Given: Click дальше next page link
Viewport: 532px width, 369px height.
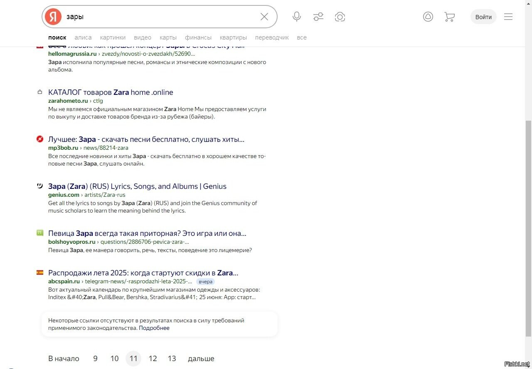Looking at the screenshot, I should [x=201, y=359].
